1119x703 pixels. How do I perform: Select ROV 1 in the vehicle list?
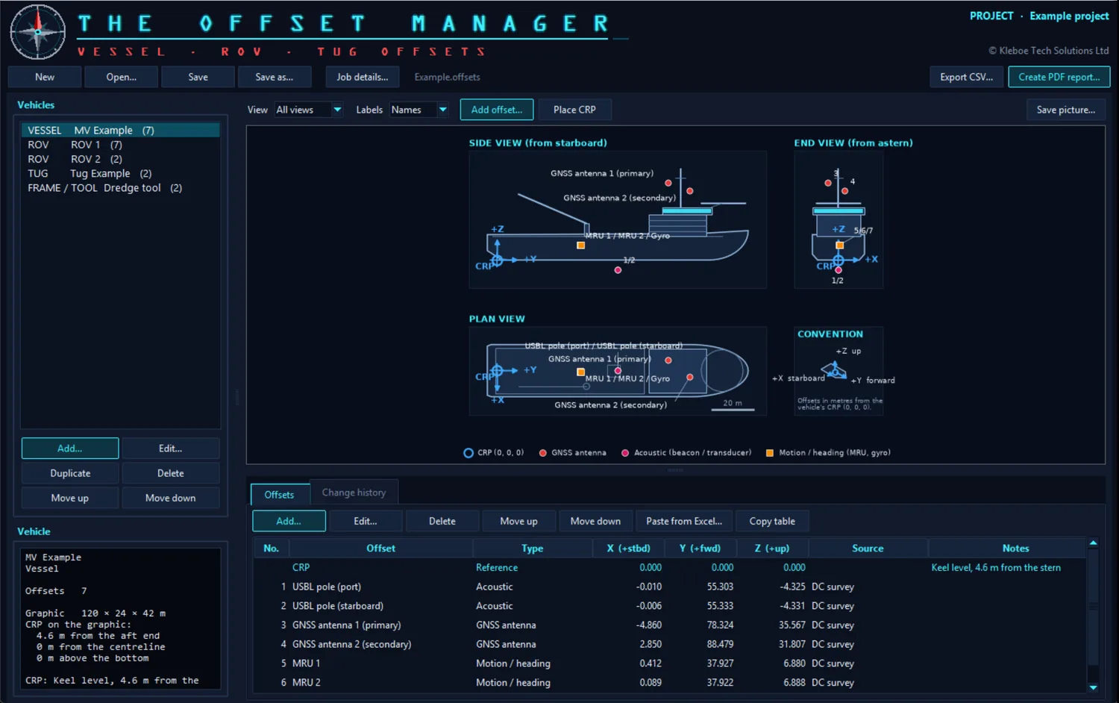click(120, 145)
